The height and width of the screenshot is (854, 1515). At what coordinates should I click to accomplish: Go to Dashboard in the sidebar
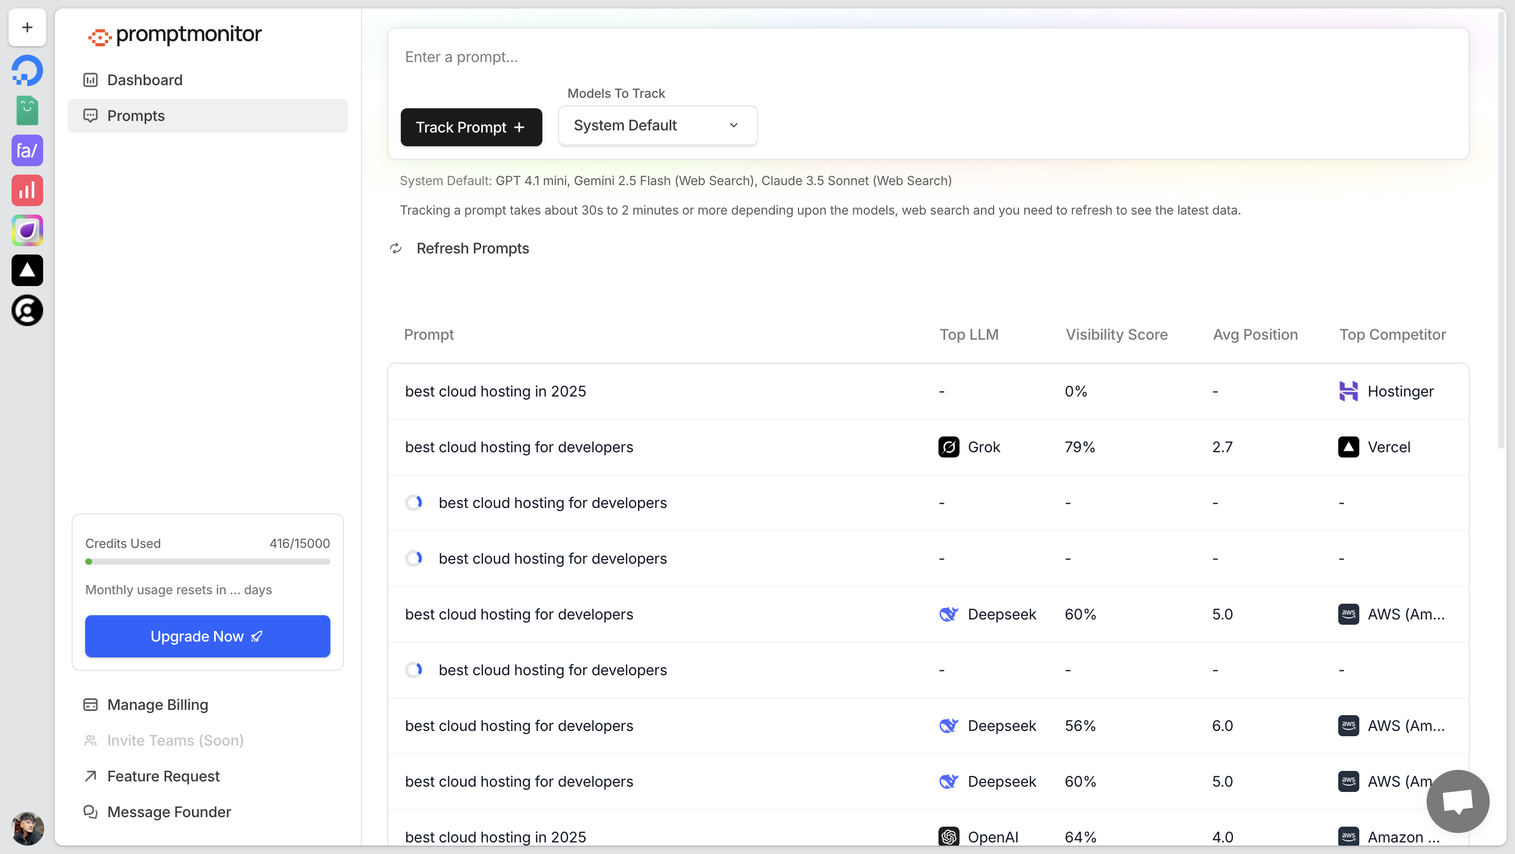click(145, 80)
